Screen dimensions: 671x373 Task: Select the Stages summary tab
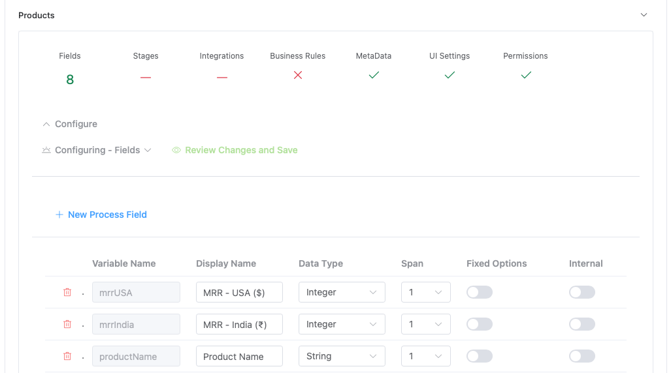click(146, 56)
